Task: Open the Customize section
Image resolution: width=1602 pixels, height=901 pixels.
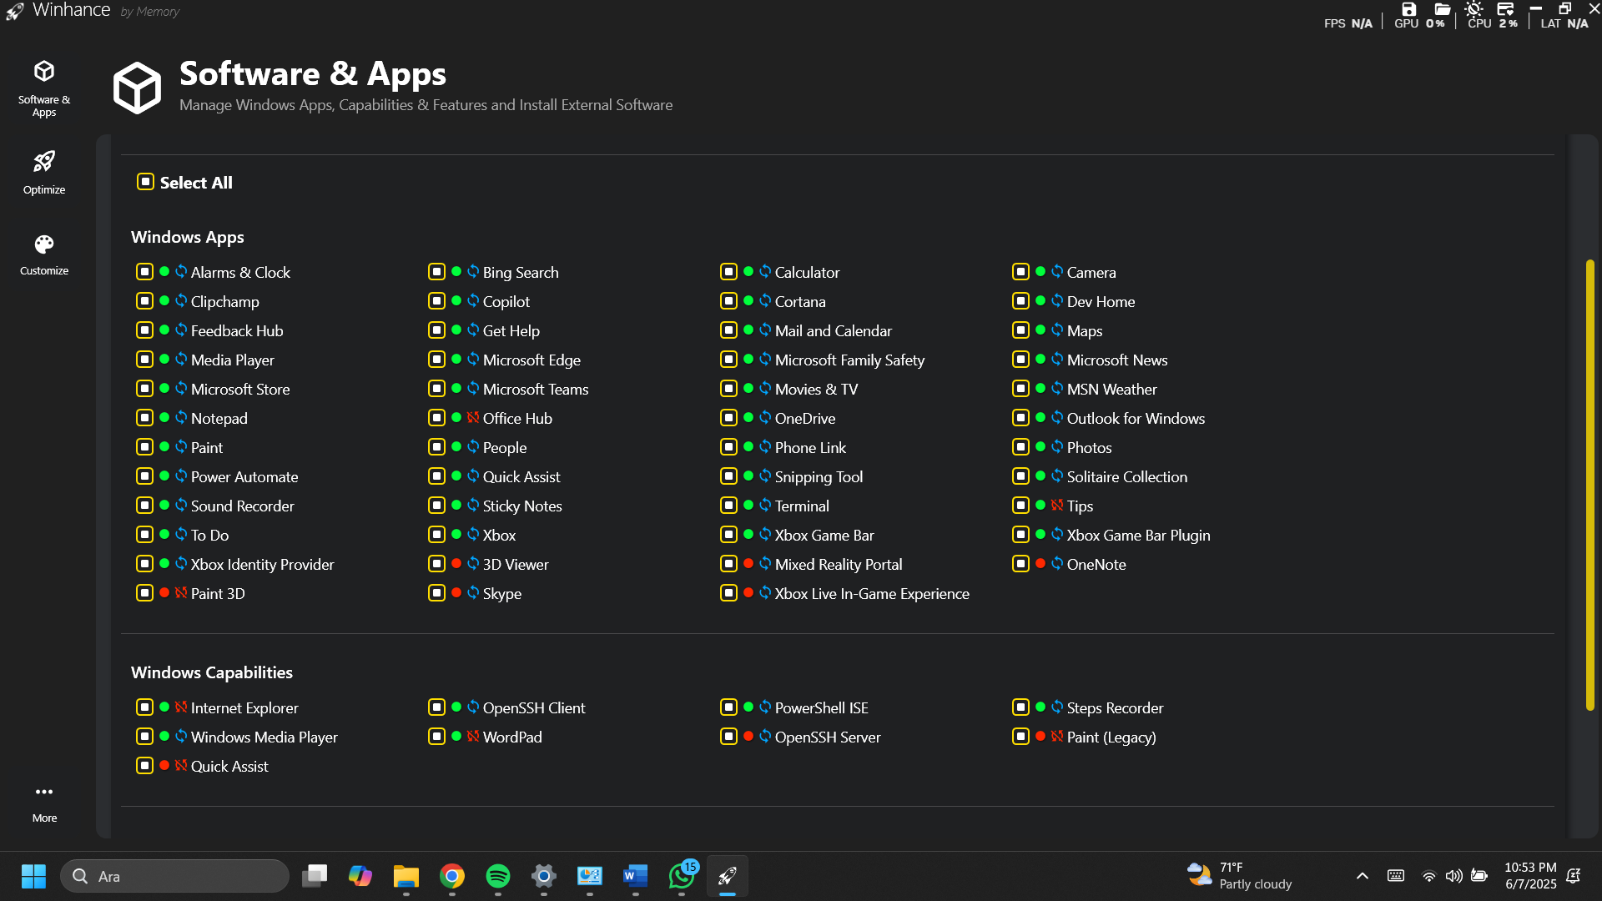Action: click(x=44, y=255)
